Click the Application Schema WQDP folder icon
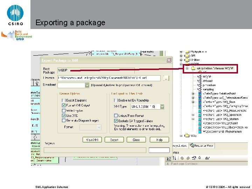The height and width of the screenshot is (189, 252). (x=193, y=68)
